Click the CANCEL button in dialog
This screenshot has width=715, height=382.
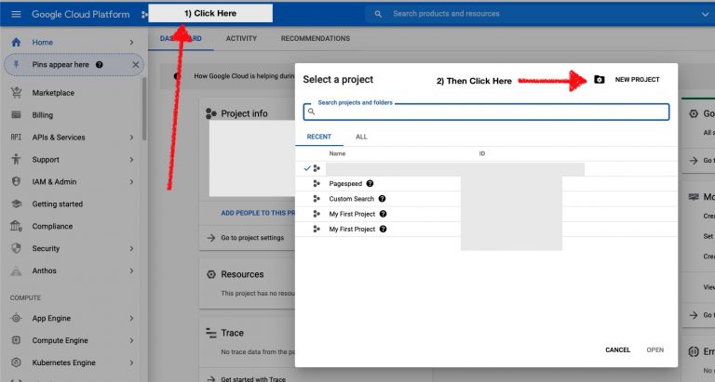pyautogui.click(x=617, y=350)
